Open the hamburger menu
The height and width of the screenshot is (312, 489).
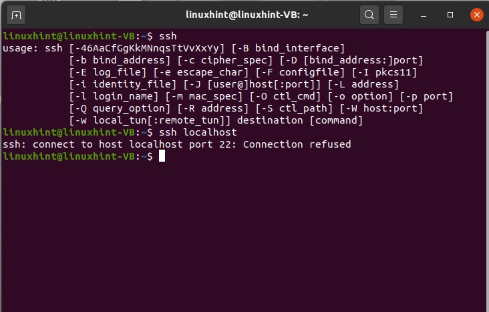pos(393,14)
